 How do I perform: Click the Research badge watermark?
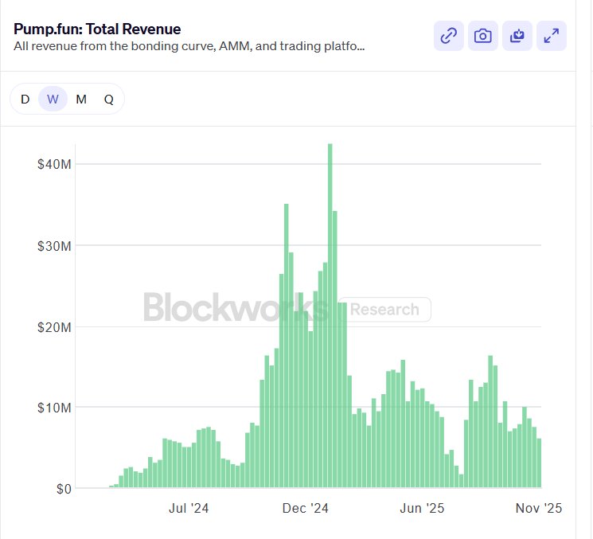click(384, 310)
